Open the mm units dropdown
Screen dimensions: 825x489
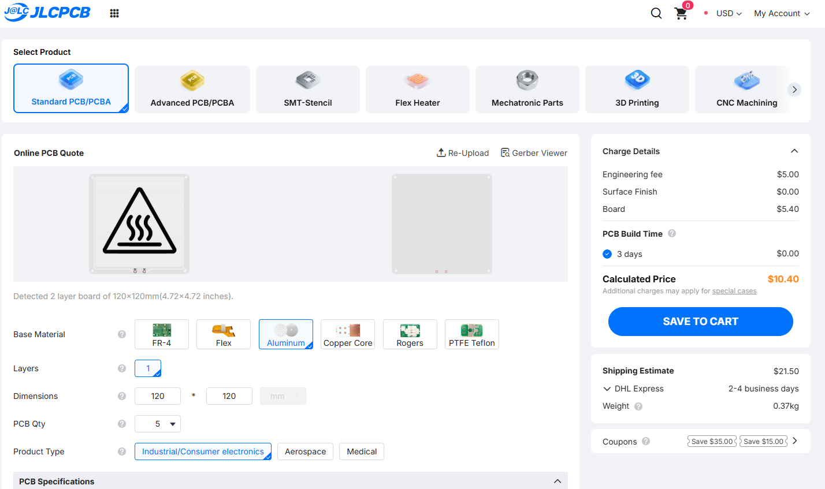[283, 396]
